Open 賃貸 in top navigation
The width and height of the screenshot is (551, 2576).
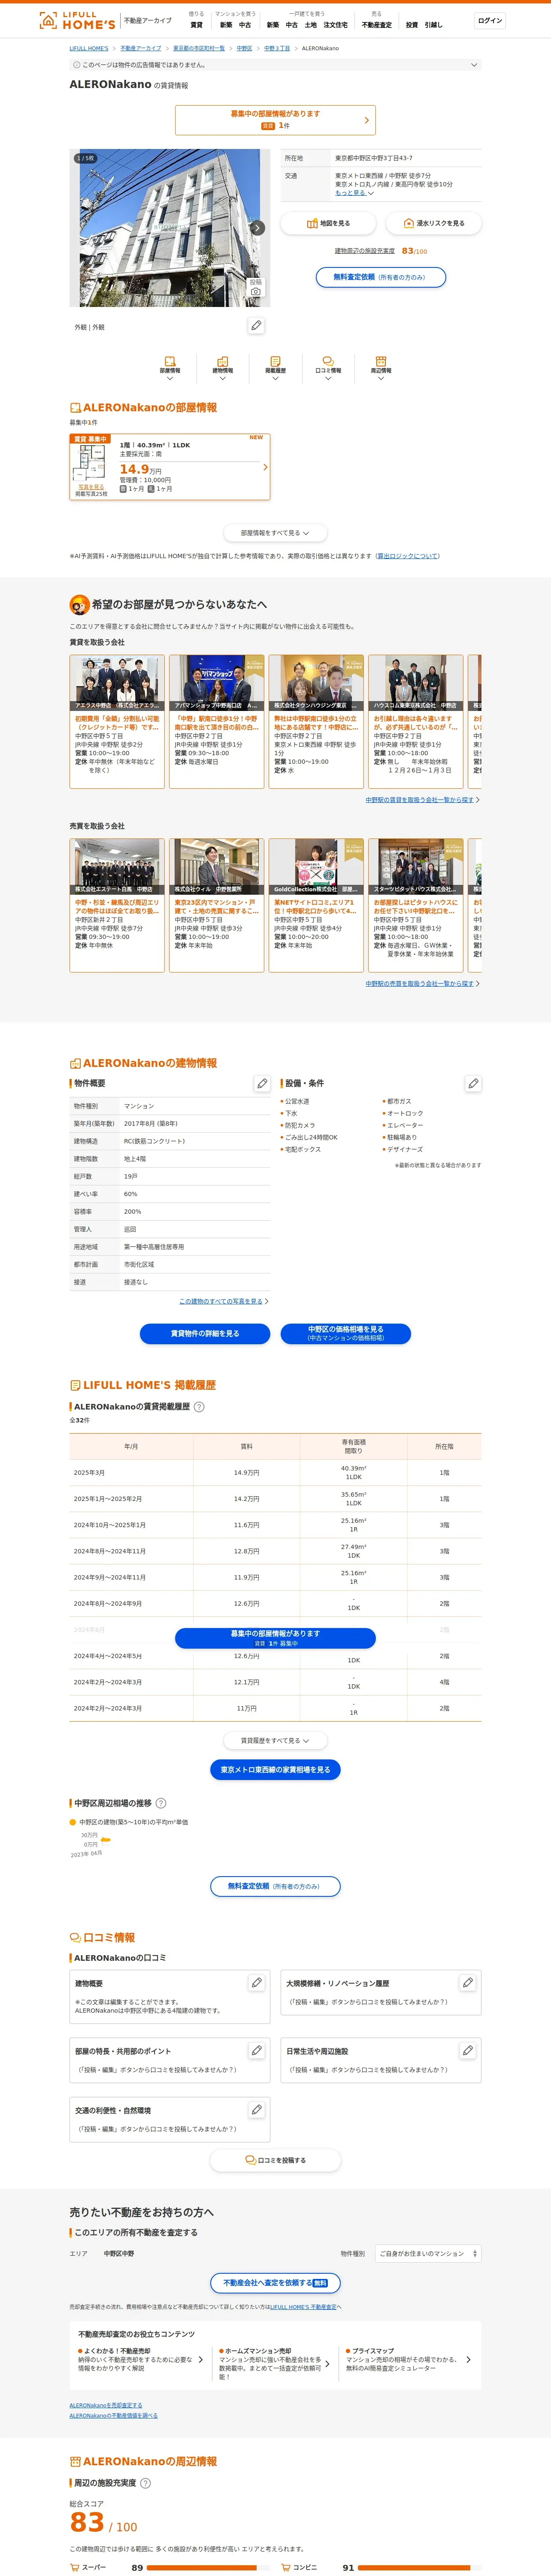(x=196, y=25)
